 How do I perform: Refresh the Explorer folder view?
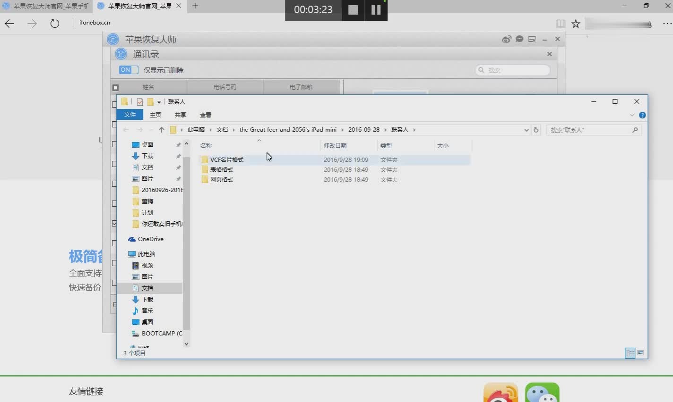pyautogui.click(x=536, y=130)
